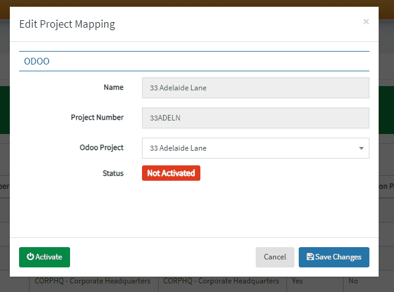Image resolution: width=394 pixels, height=292 pixels.
Task: Save the mapping with Save Changes
Action: 334,257
